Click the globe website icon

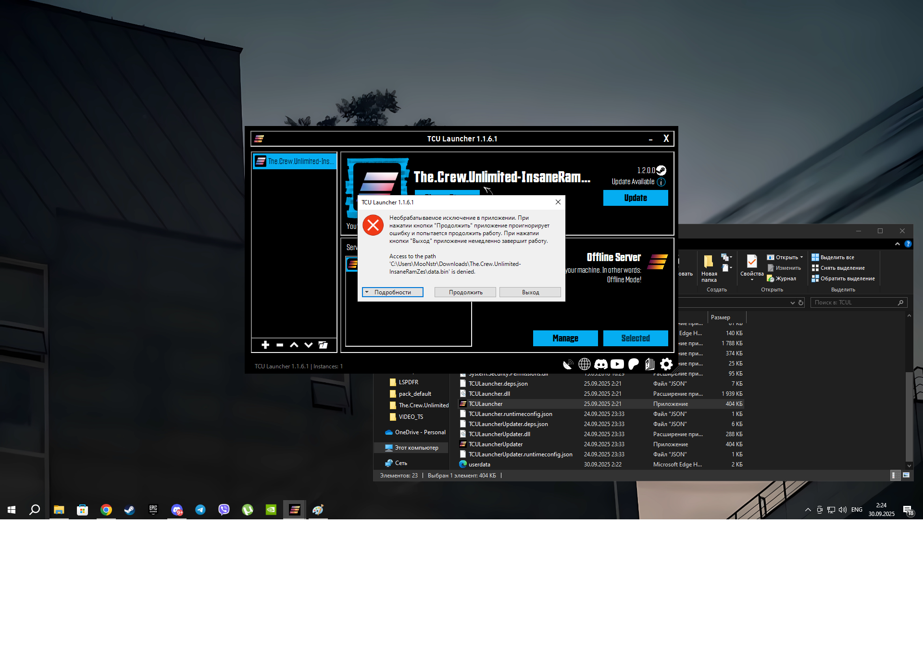point(585,364)
